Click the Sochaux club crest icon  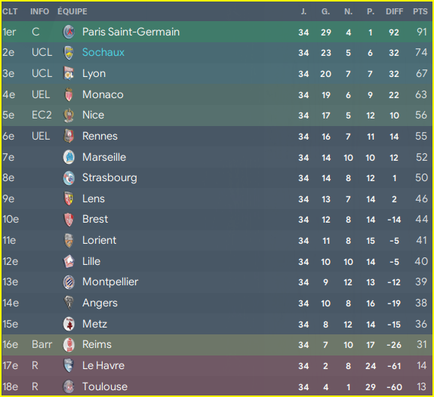69,53
